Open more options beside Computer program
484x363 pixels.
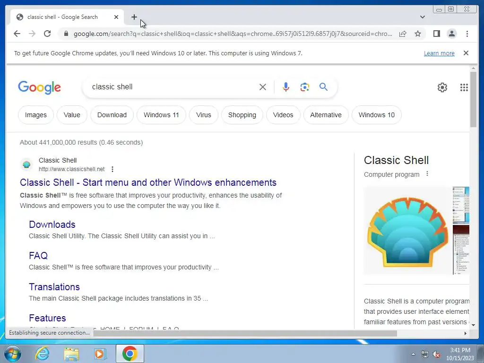427,174
